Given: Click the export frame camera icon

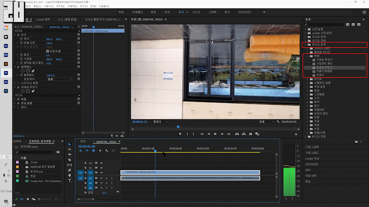Looking at the screenshot, I should pyautogui.click(x=251, y=134).
